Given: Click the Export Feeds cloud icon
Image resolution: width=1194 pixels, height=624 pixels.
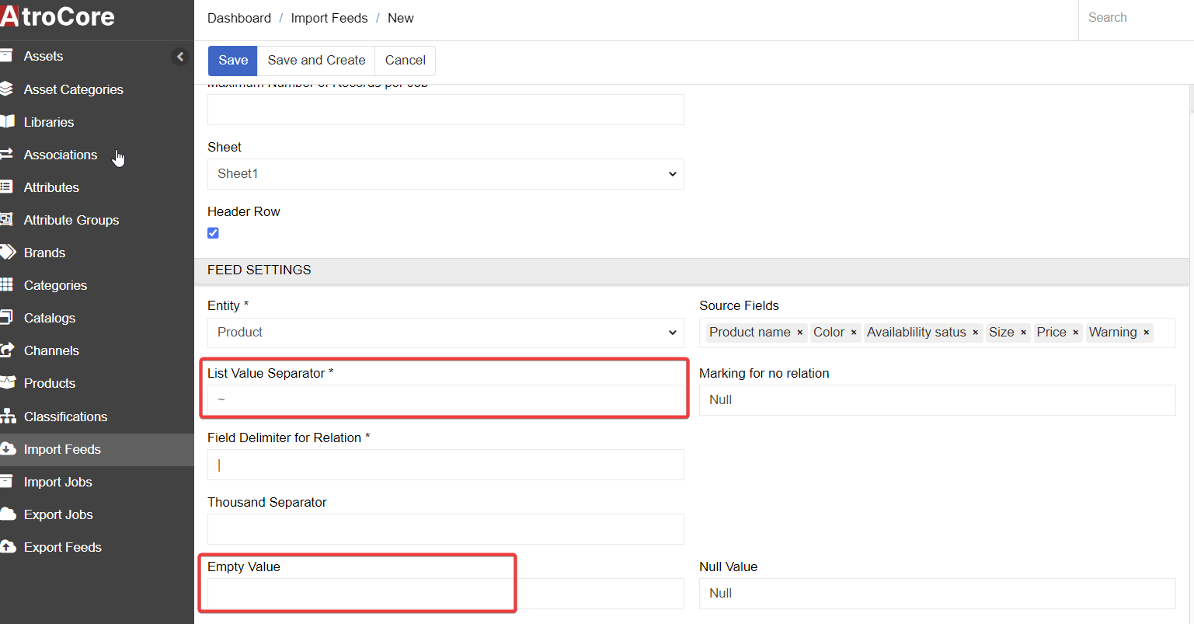Looking at the screenshot, I should click(x=7, y=547).
